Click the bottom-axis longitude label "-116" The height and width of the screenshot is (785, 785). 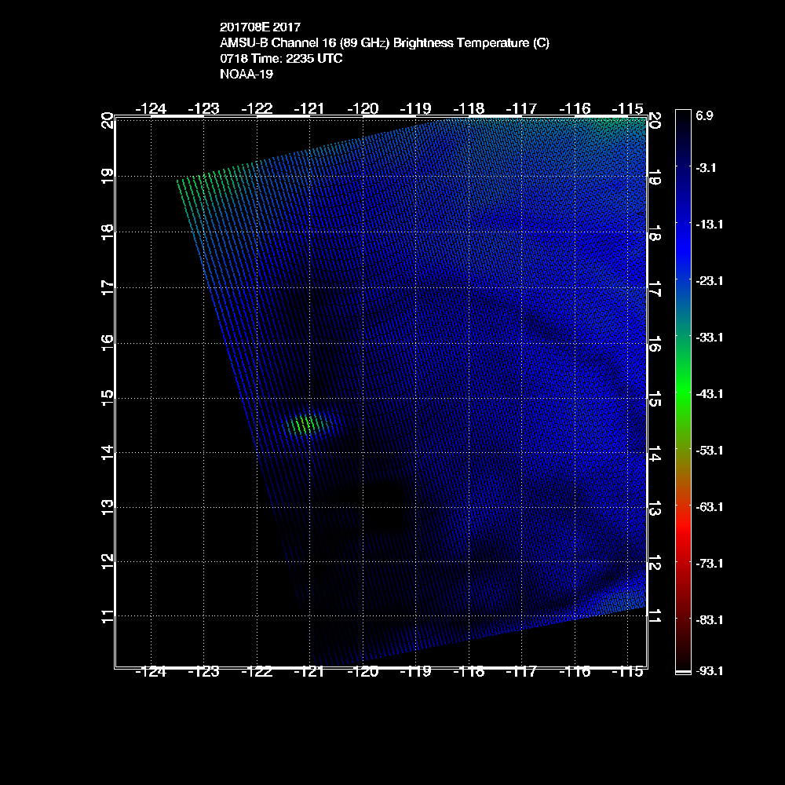click(x=575, y=672)
